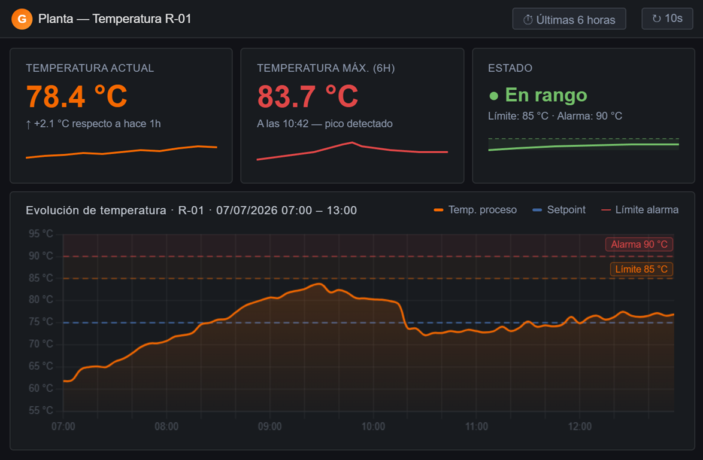Image resolution: width=703 pixels, height=460 pixels.
Task: Click the 75 °C y-axis label
Action: pos(41,322)
